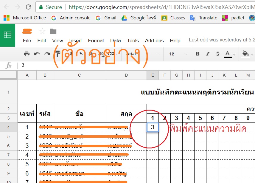Viewport: 255px width, 183px height.
Task: Star this spreadsheet
Action: [x=43, y=31]
